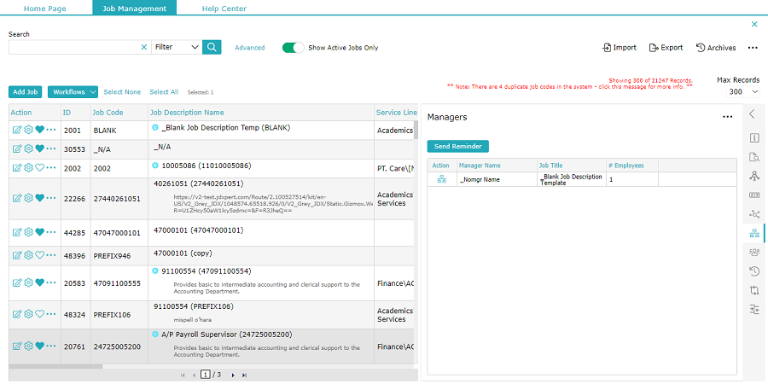Open the Filter dropdown
This screenshot has height=384, width=768.
(x=176, y=48)
